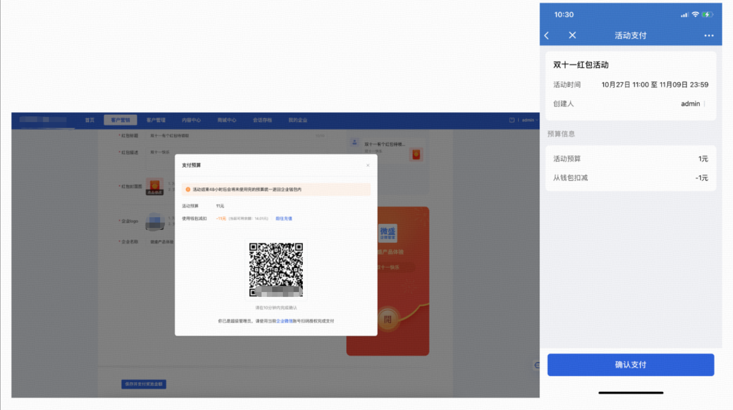
Task: Tap the 活动预算 1元 row
Action: (x=631, y=159)
